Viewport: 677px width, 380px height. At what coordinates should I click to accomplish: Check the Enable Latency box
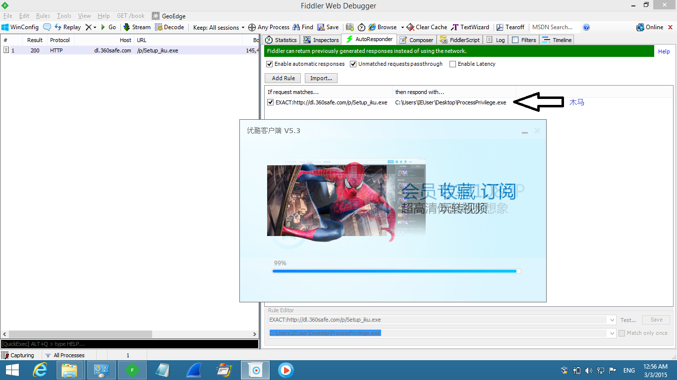[452, 64]
